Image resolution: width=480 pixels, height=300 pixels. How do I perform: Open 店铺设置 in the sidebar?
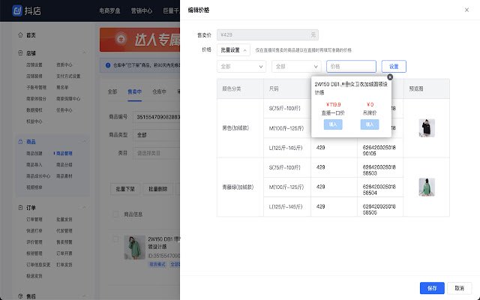coord(34,65)
